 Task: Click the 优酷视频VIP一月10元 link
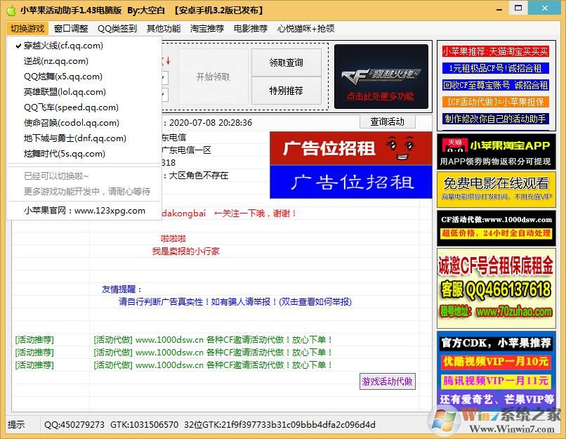(495, 362)
